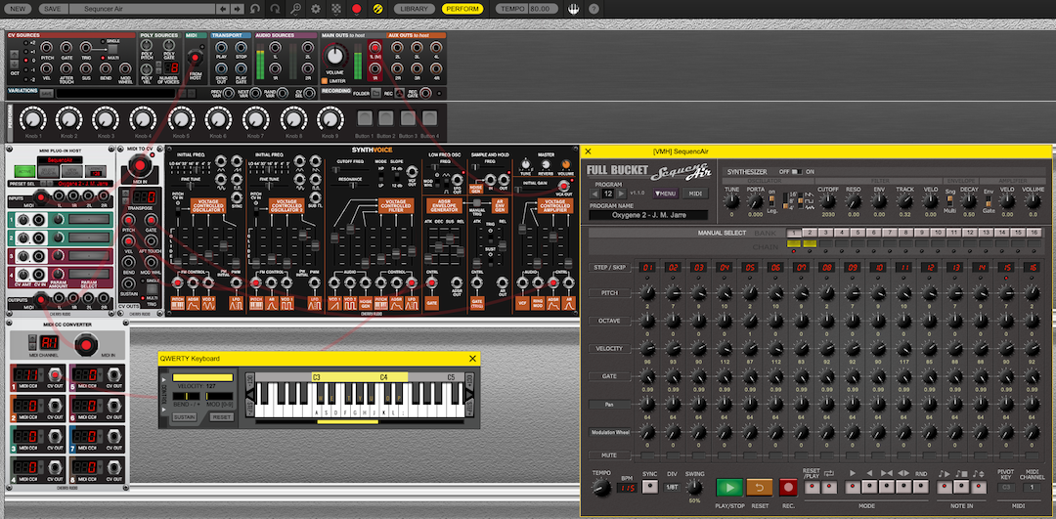Toggle the SYNC button in SequencAir
The width and height of the screenshot is (1056, 519).
[650, 487]
